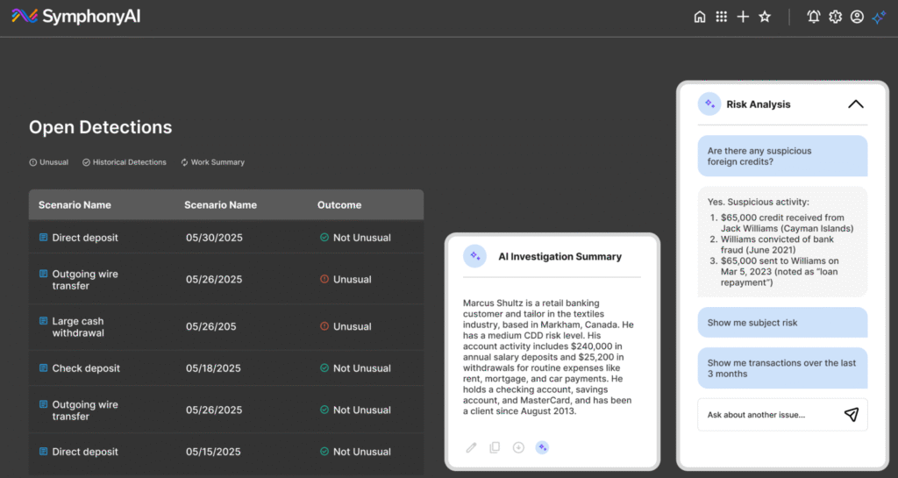The width and height of the screenshot is (898, 478).
Task: Click the Ask about another issue field
Action: (770, 415)
